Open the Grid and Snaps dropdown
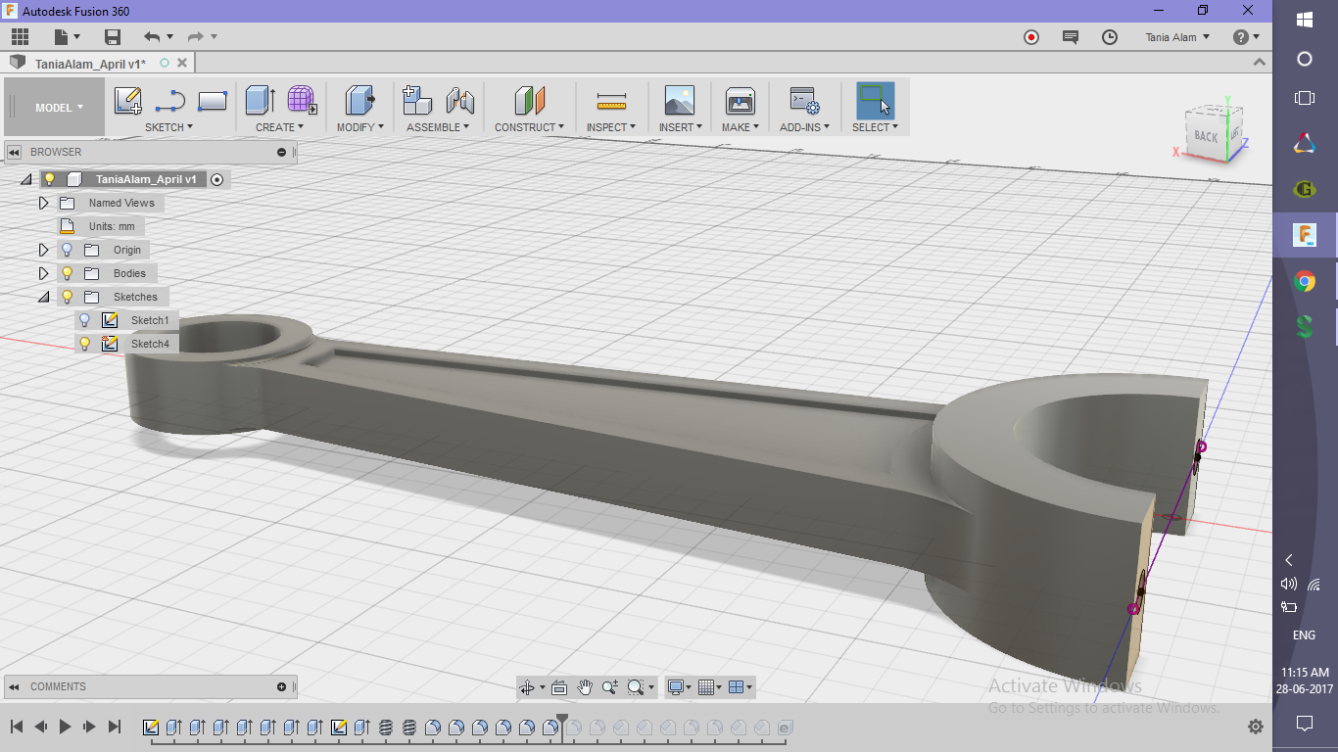 (712, 687)
